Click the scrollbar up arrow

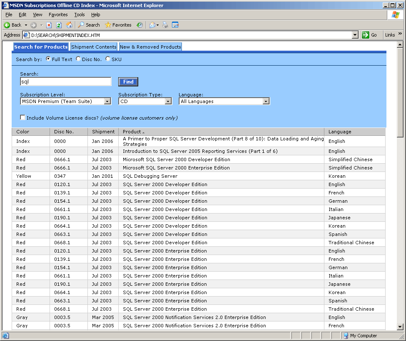400,45
